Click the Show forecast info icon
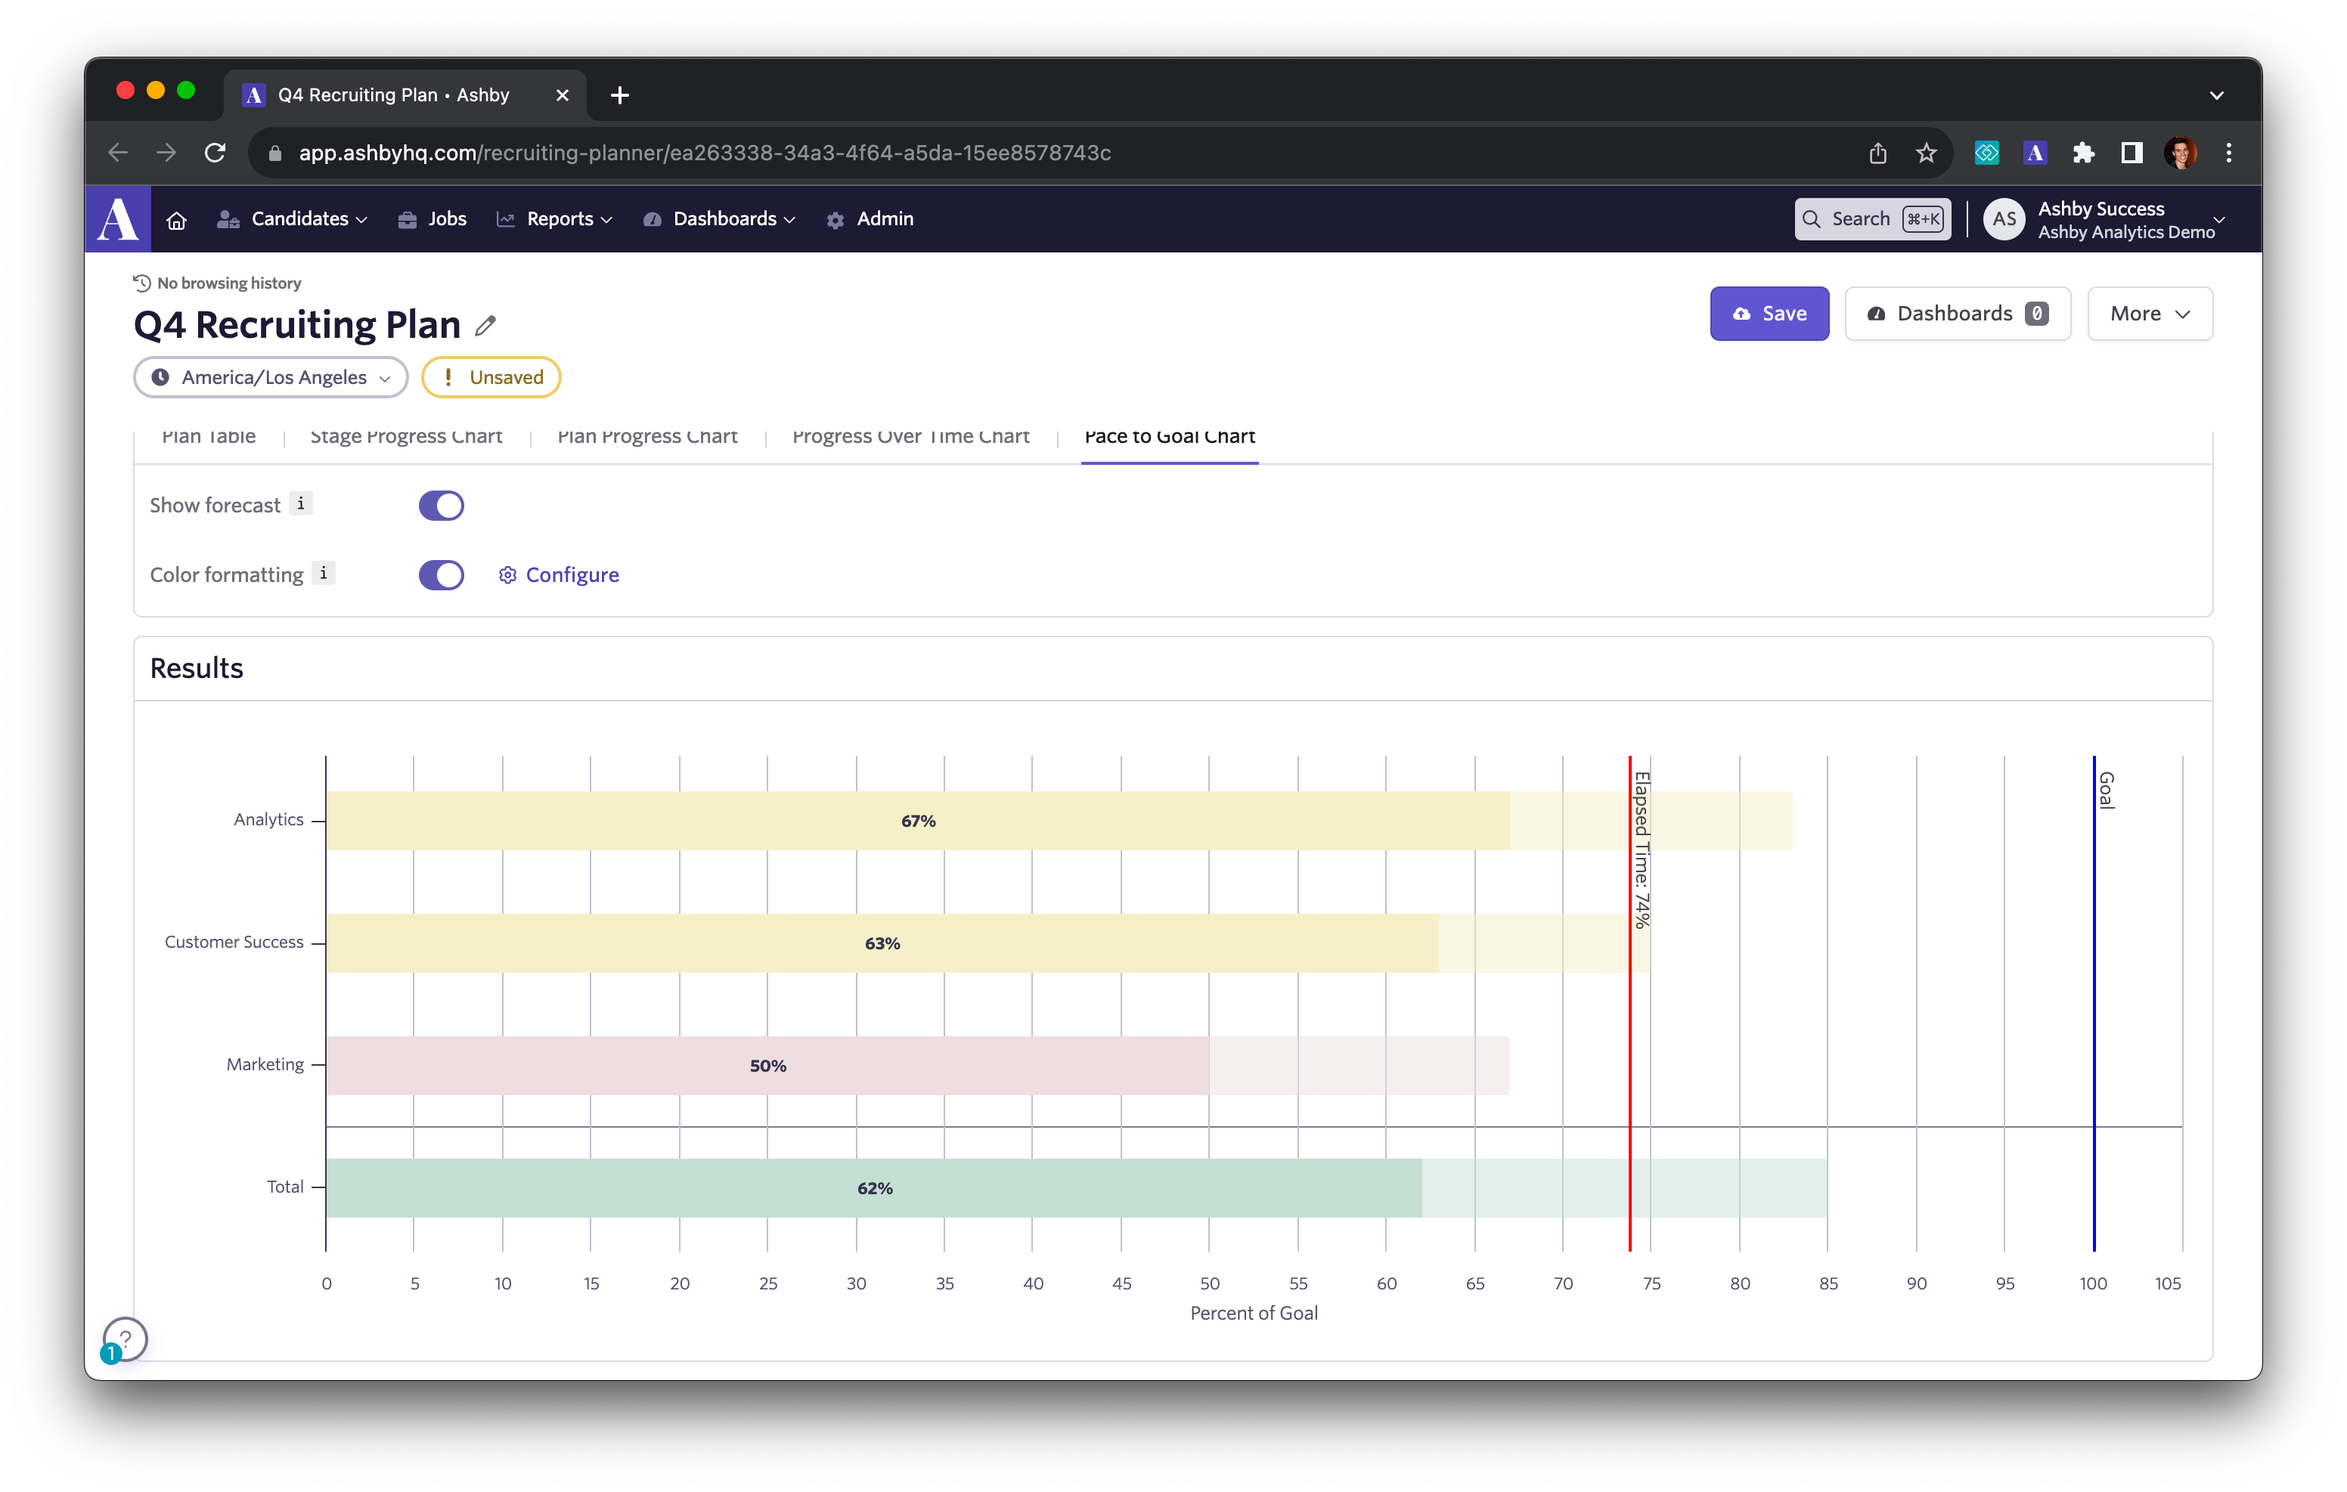Image resolution: width=2347 pixels, height=1492 pixels. pos(301,504)
